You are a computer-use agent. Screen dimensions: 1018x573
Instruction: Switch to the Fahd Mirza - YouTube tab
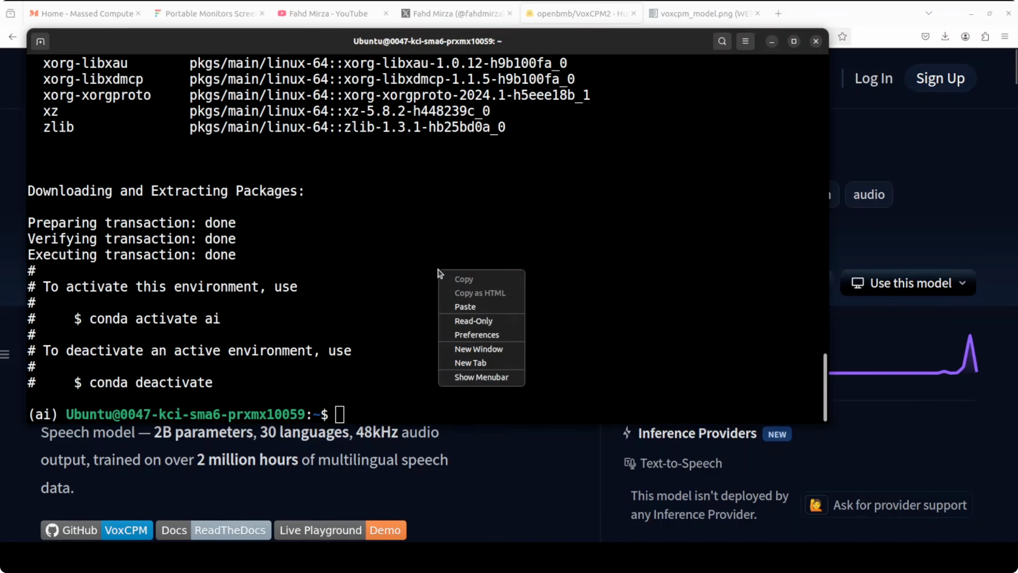click(x=328, y=14)
